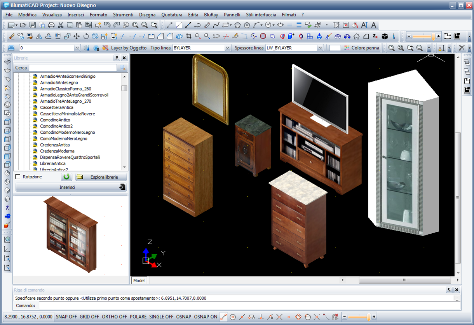The height and width of the screenshot is (325, 474).
Task: Enable the Rotazione checkbox
Action: [x=18, y=177]
